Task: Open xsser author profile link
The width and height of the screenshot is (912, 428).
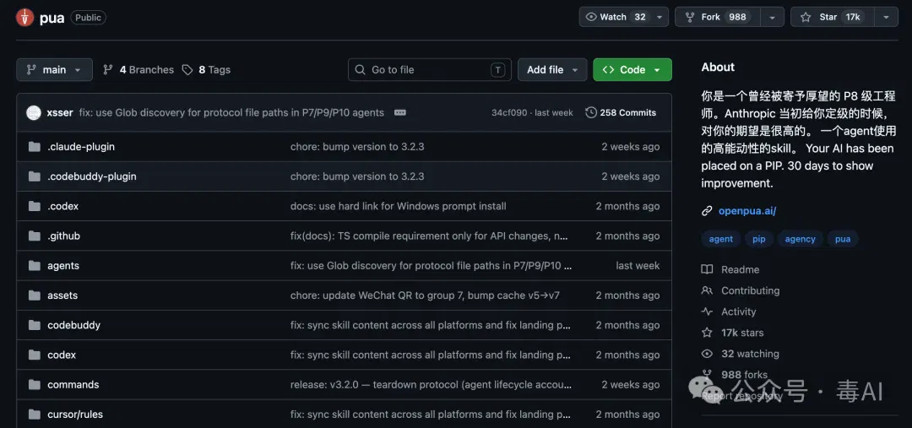Action: (60, 113)
